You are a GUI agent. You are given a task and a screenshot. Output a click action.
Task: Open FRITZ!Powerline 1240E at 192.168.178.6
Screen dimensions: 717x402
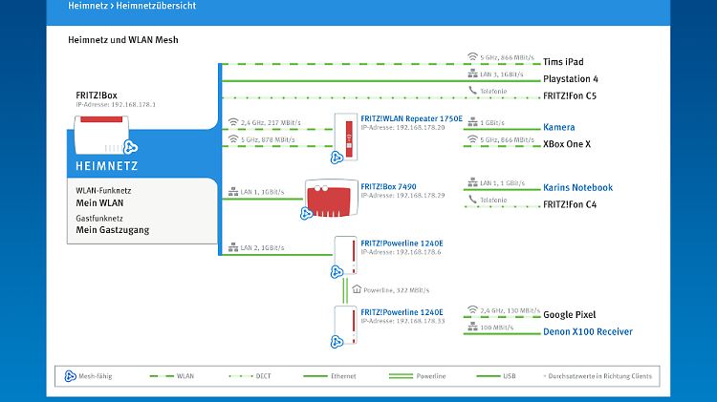[x=402, y=243]
